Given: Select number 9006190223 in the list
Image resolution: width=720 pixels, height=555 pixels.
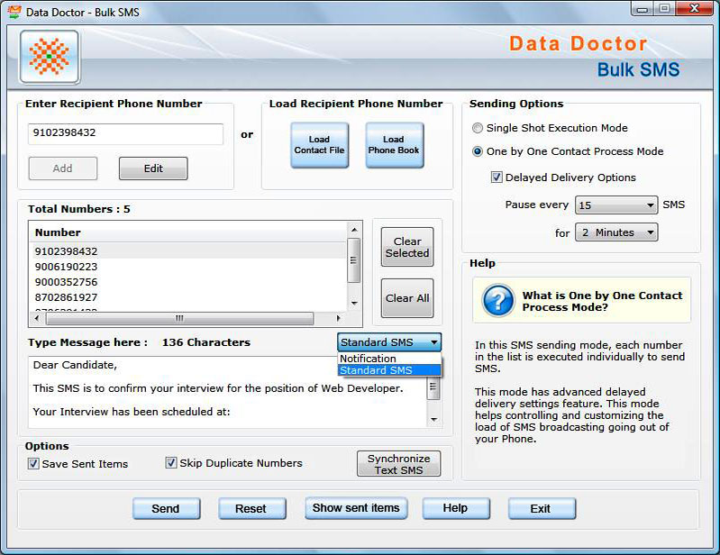Looking at the screenshot, I should (187, 267).
